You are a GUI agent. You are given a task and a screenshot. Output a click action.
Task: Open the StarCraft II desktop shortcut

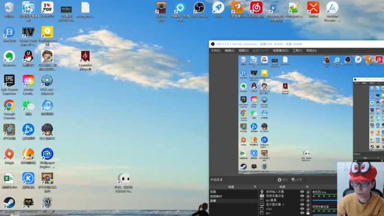tap(48, 205)
